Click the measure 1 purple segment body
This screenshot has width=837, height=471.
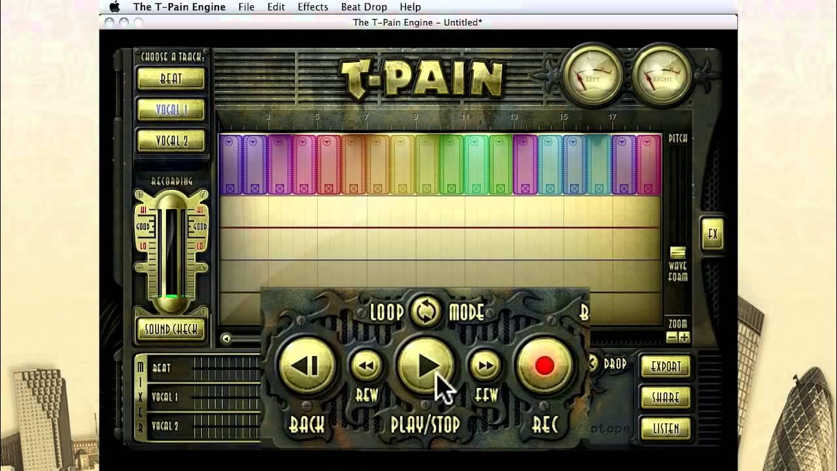tap(230, 165)
